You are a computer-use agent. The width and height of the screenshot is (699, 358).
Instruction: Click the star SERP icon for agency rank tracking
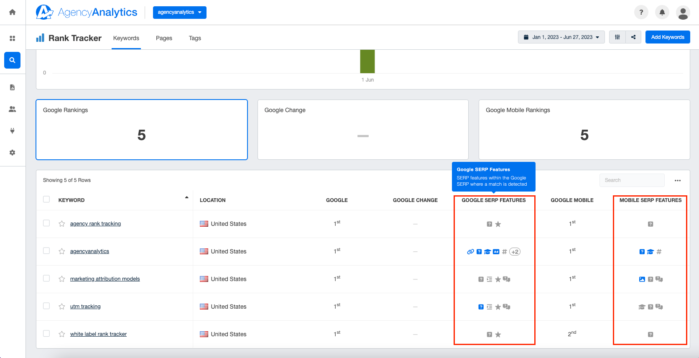(498, 224)
